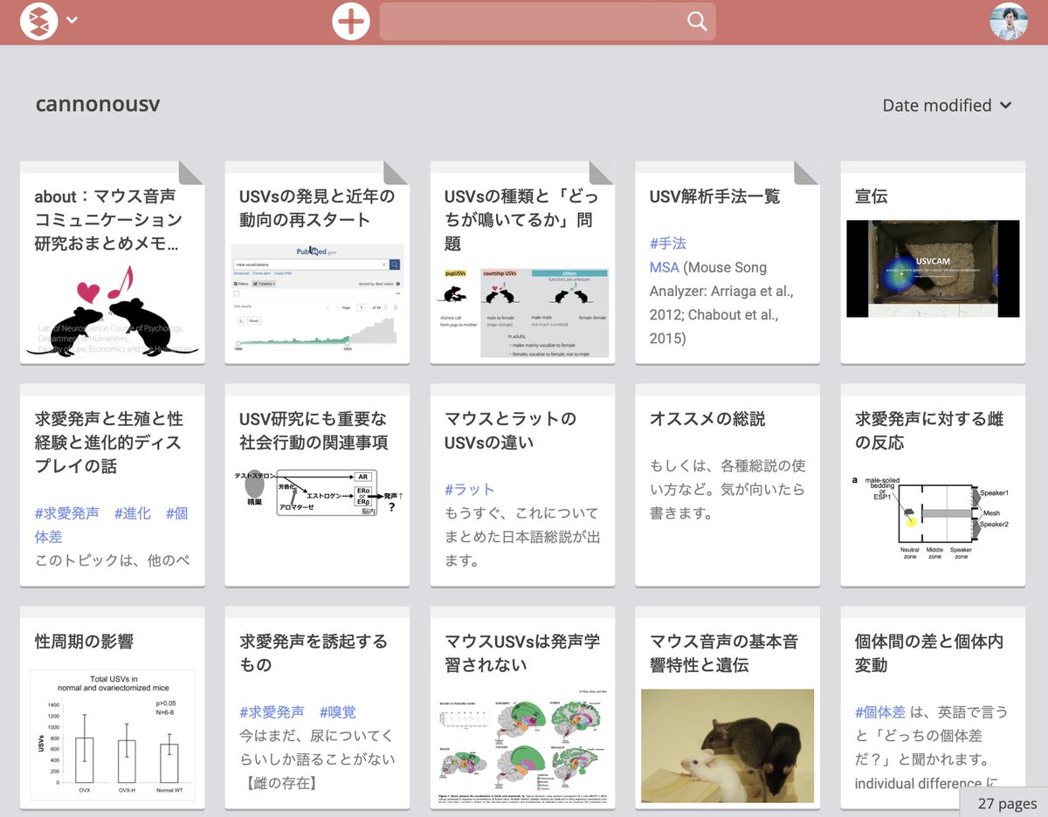
Task: Open the 性周期の影響 page card
Action: click(113, 708)
